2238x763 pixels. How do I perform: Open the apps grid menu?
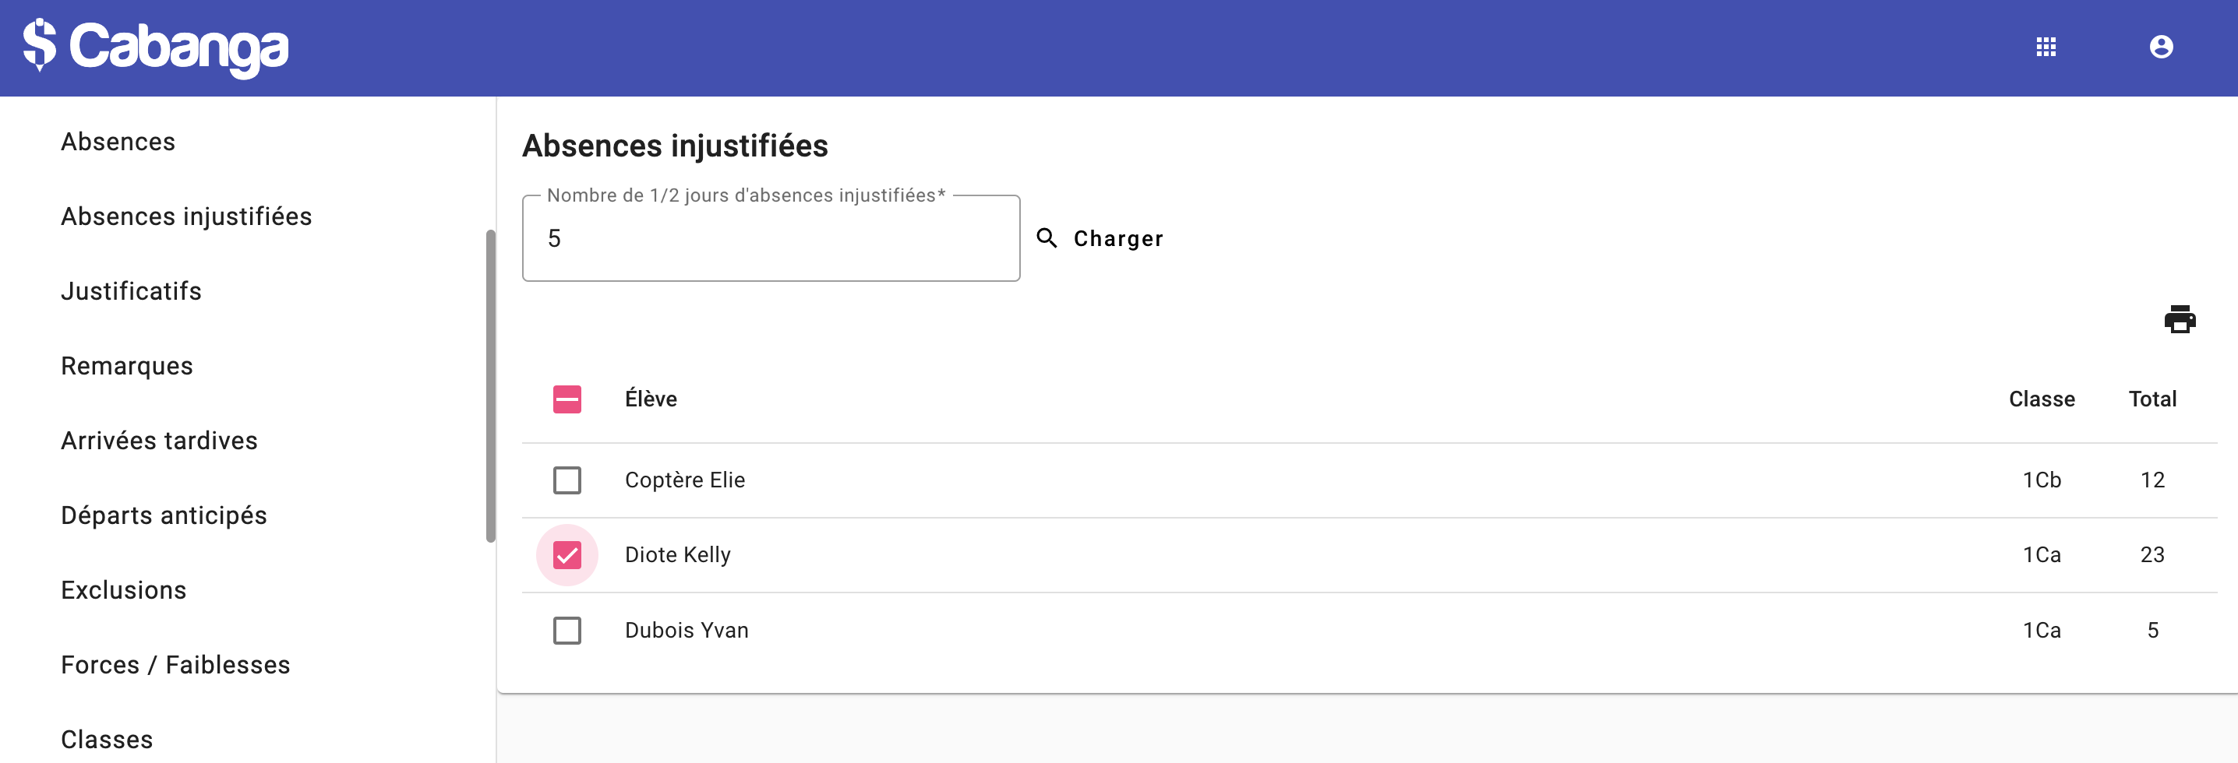(x=2046, y=47)
